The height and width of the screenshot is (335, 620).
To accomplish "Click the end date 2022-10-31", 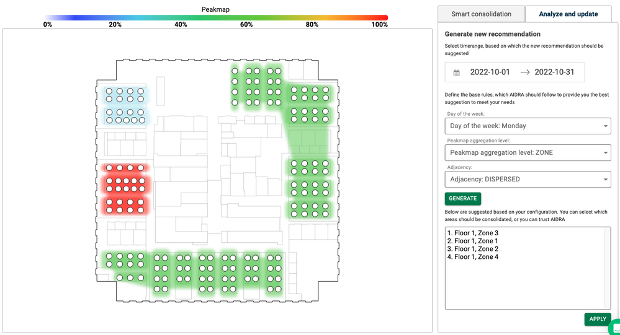I will click(x=554, y=72).
